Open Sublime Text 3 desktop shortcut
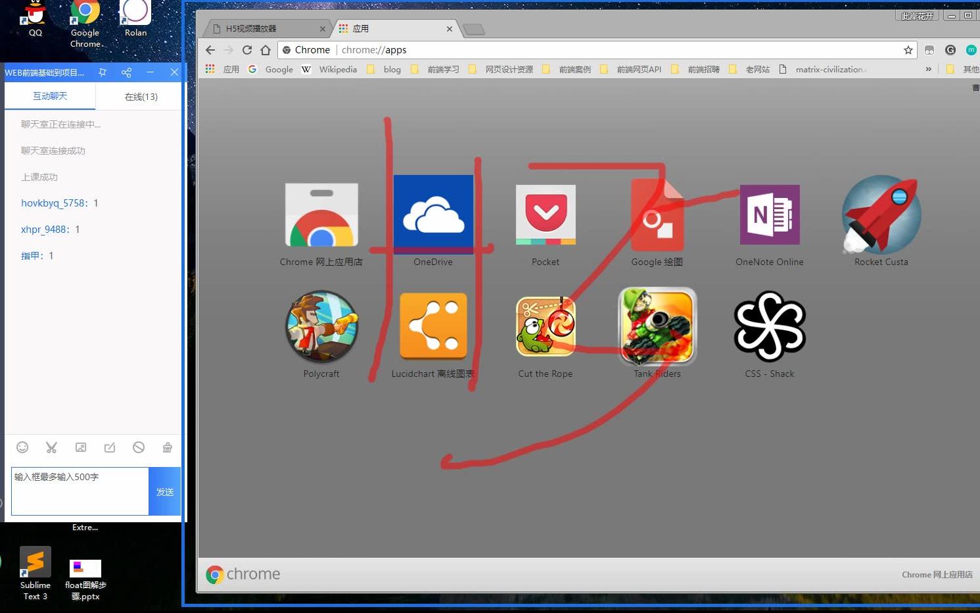This screenshot has height=613, width=980. point(35,574)
